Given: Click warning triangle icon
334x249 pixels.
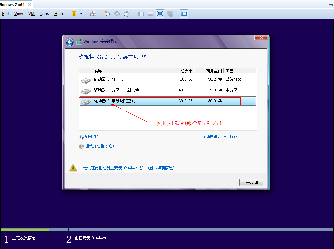Looking at the screenshot, I should [73, 168].
